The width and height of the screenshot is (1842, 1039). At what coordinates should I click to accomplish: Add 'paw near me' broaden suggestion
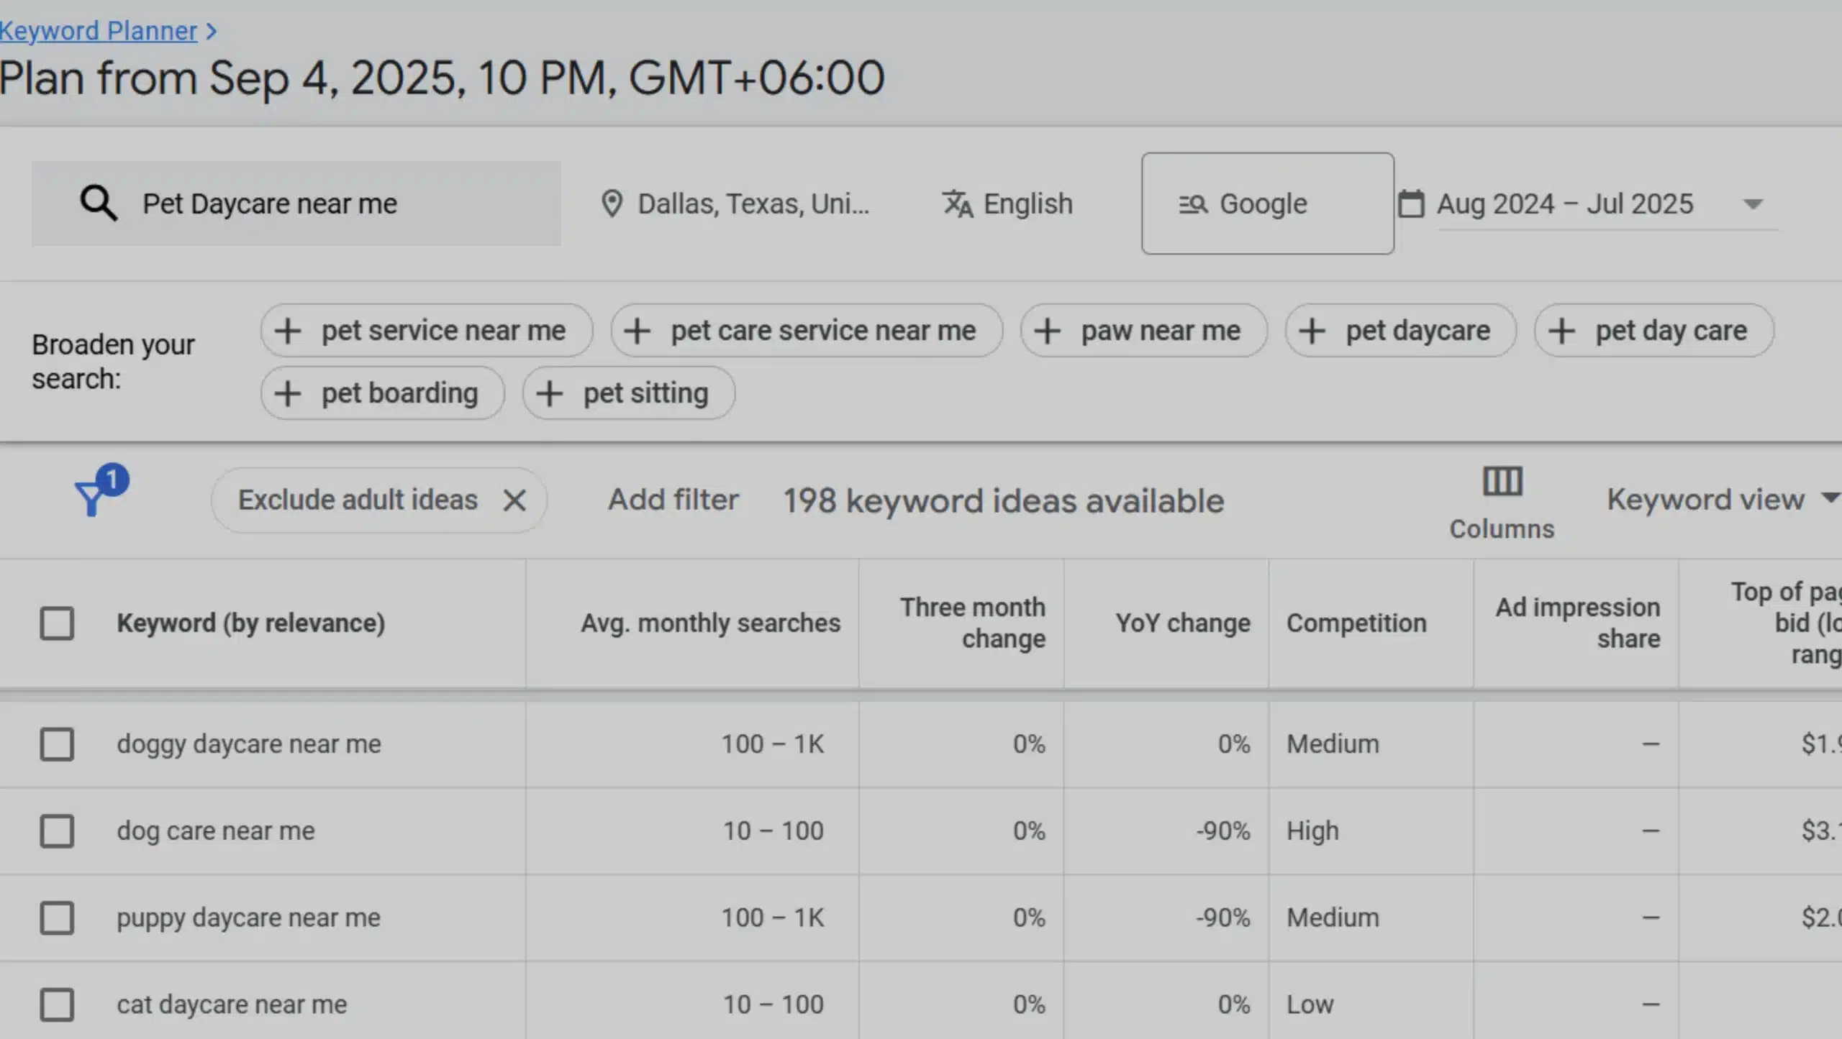pos(1143,331)
